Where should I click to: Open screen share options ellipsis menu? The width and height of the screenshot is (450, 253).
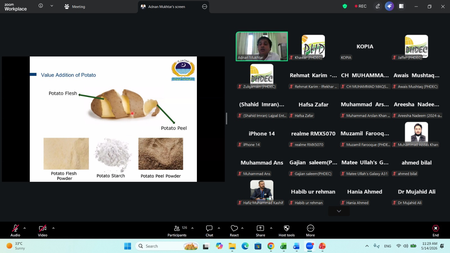click(x=204, y=6)
